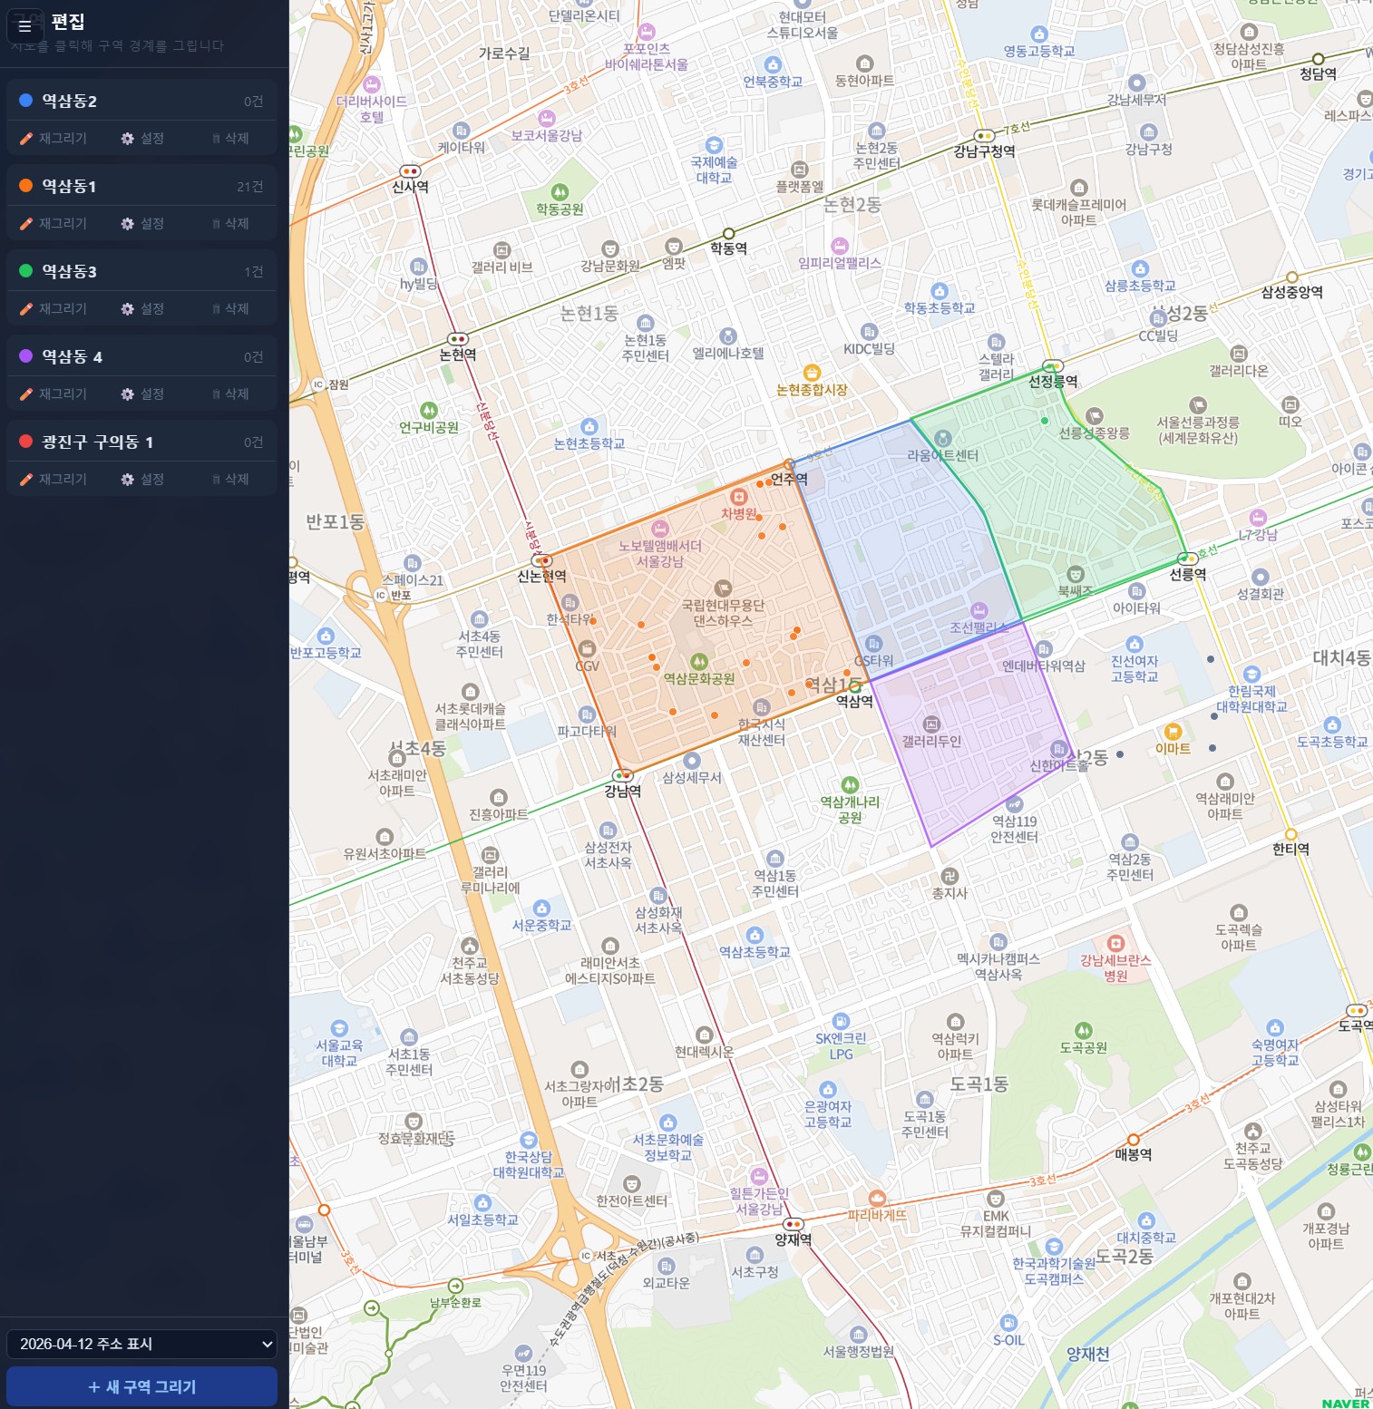
Task: Click 이마트 store marker on map
Action: point(1173,732)
